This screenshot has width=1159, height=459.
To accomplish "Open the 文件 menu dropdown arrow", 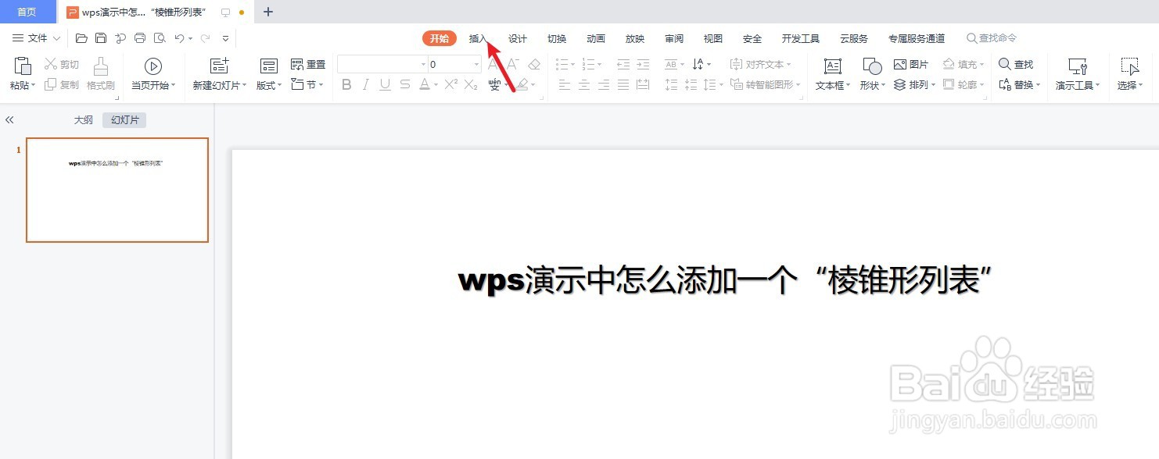I will coord(56,38).
